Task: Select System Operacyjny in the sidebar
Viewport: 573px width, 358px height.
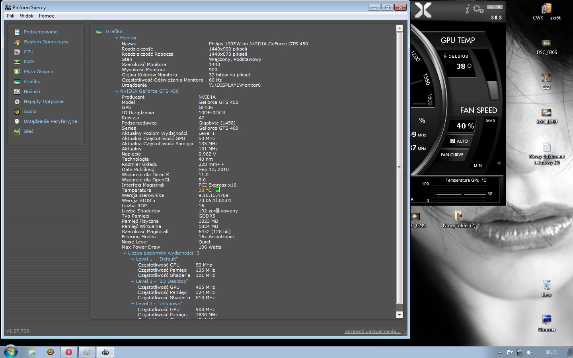Action: coord(46,42)
